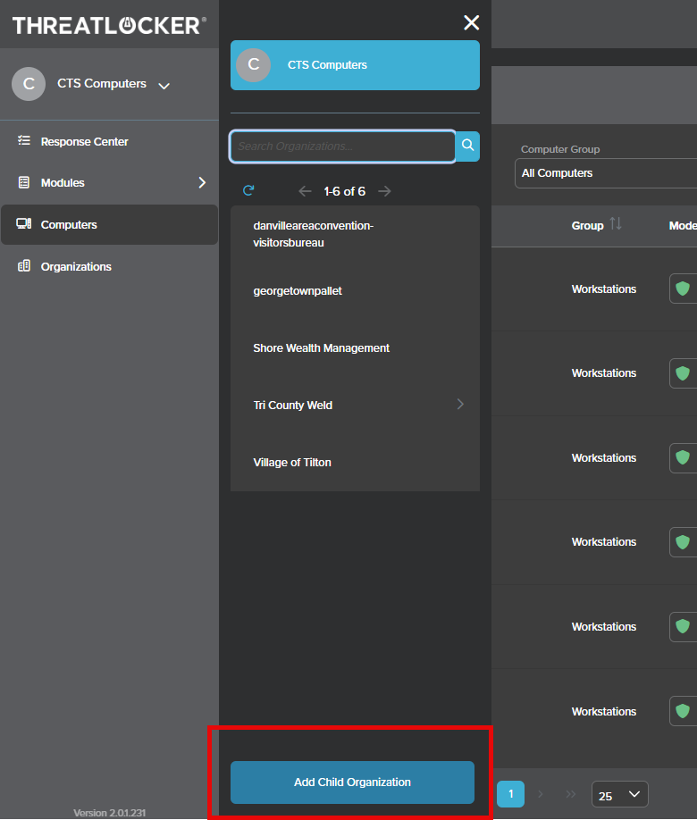The height and width of the screenshot is (820, 697).
Task: Click the Group column header
Action: coord(587,225)
